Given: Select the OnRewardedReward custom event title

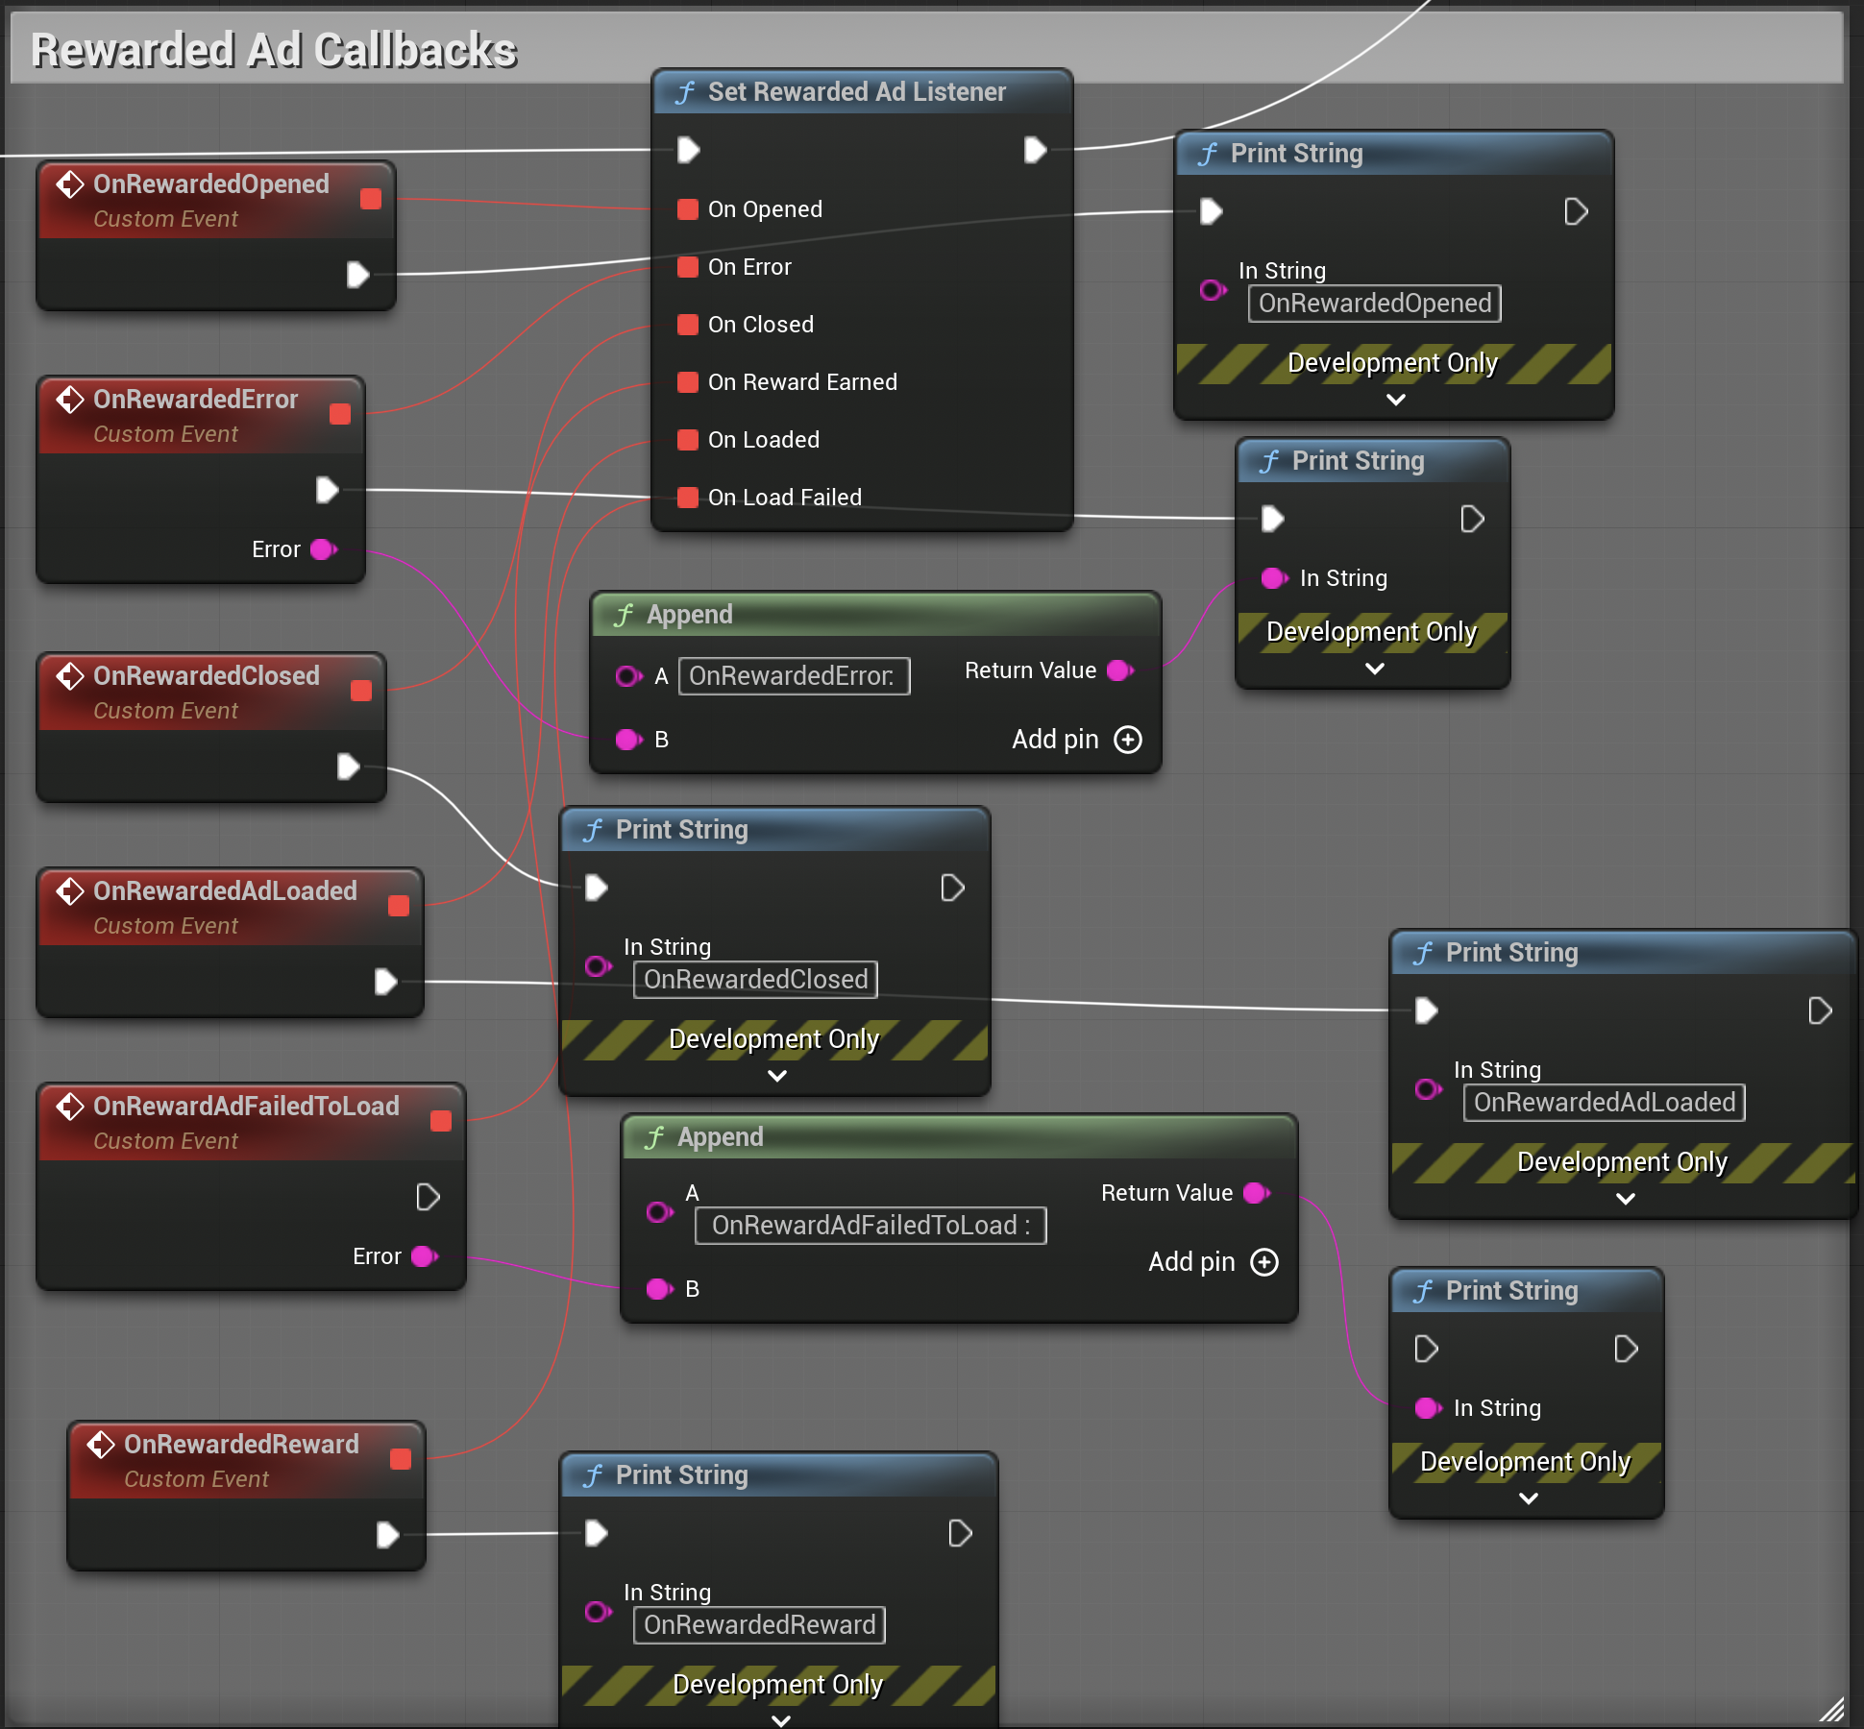Looking at the screenshot, I should [x=241, y=1445].
